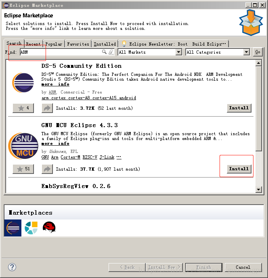Share DS-5 Community Edition with arrow icon
The height and width of the screenshot is (278, 268).
click(47, 108)
